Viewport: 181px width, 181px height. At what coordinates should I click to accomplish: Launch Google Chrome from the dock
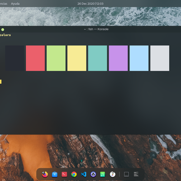(74, 174)
